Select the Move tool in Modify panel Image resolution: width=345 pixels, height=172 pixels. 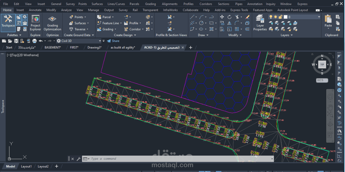coord(222,17)
